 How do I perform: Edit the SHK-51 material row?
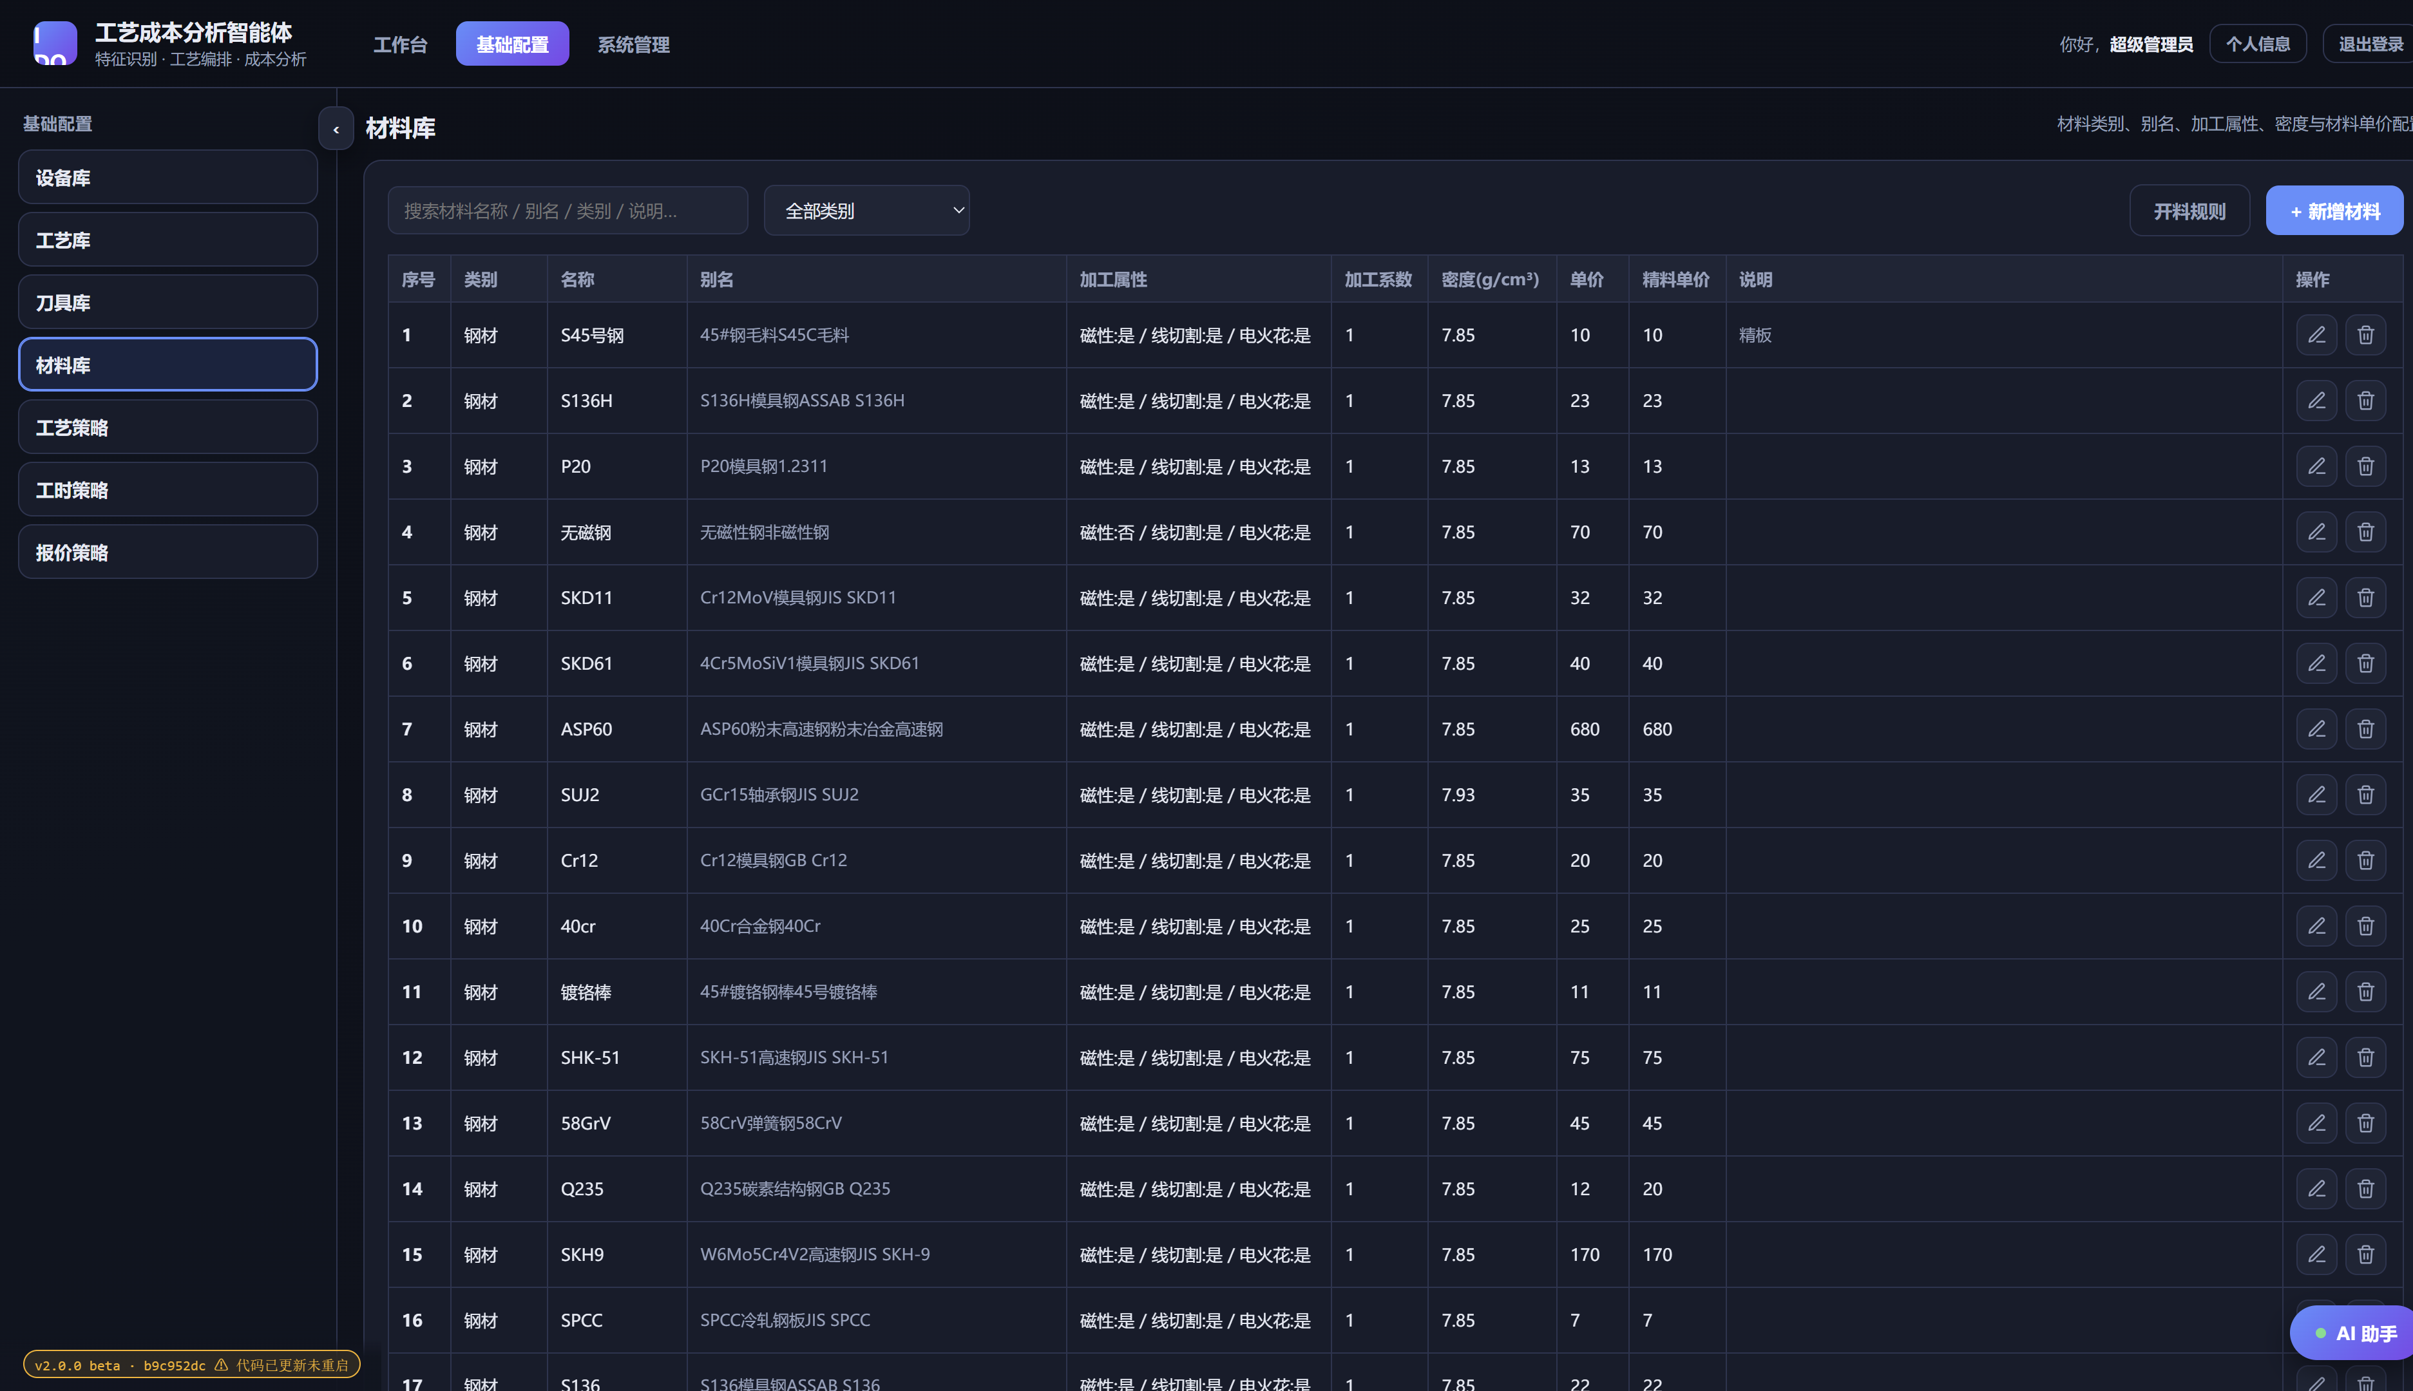pyautogui.click(x=2316, y=1057)
